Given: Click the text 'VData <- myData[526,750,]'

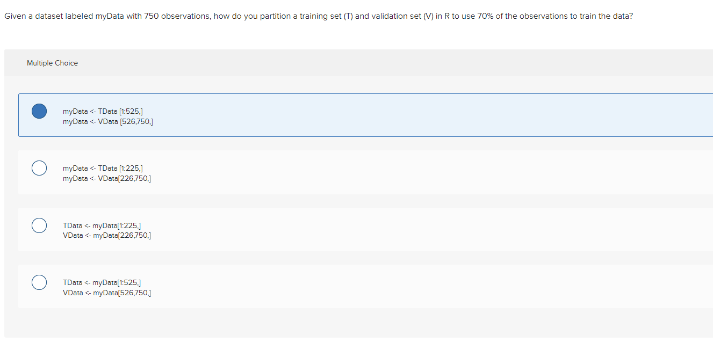Looking at the screenshot, I should (x=107, y=293).
